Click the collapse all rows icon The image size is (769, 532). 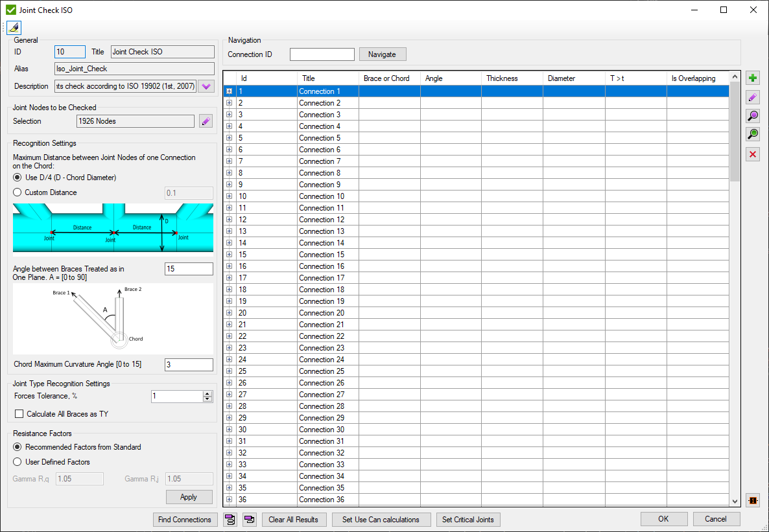pyautogui.click(x=249, y=520)
